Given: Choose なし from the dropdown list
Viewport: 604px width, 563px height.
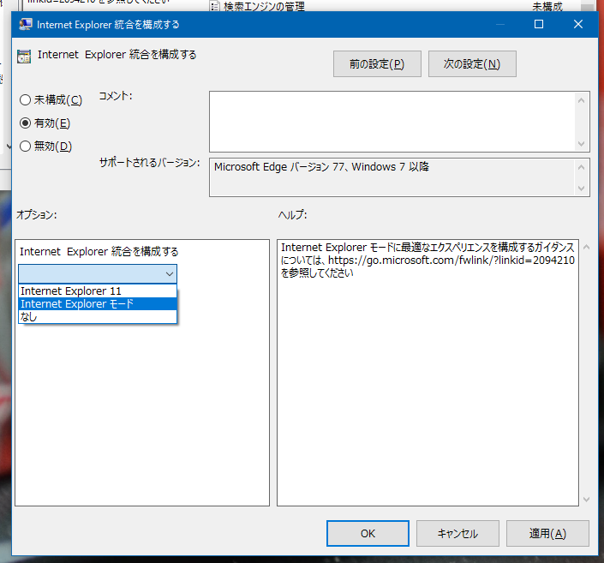Looking at the screenshot, I should coord(98,317).
